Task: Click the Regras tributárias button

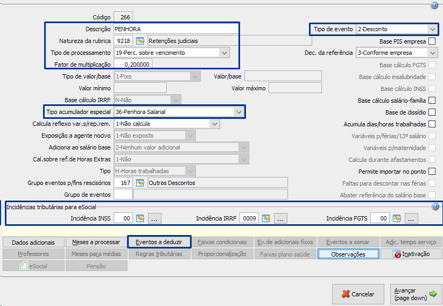Action: coord(159,254)
